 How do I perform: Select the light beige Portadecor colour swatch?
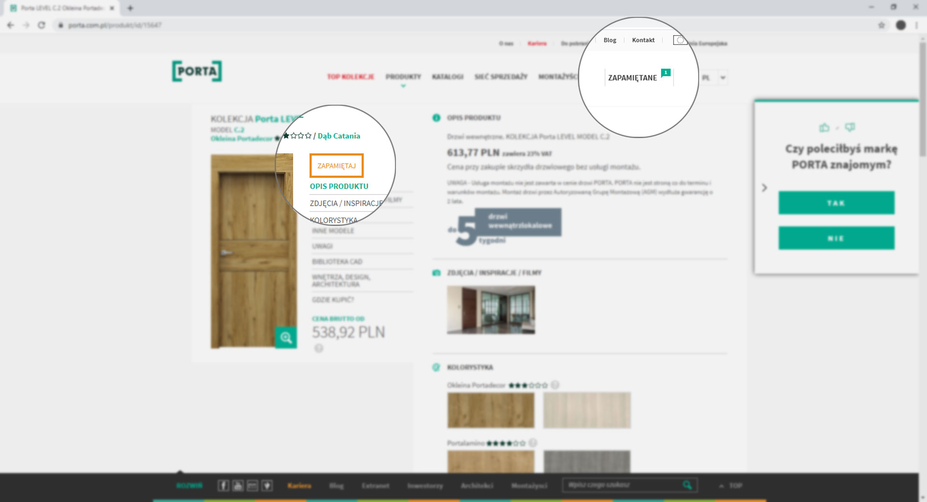(x=587, y=410)
